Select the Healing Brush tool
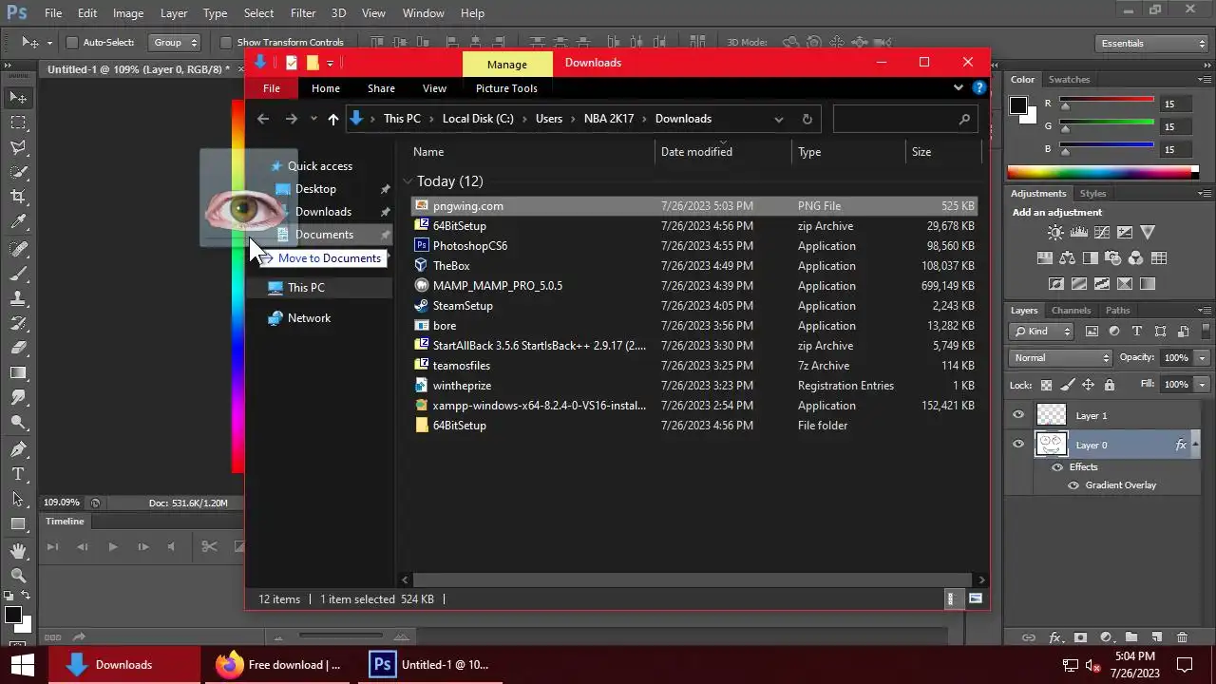The image size is (1216, 684). click(x=18, y=249)
